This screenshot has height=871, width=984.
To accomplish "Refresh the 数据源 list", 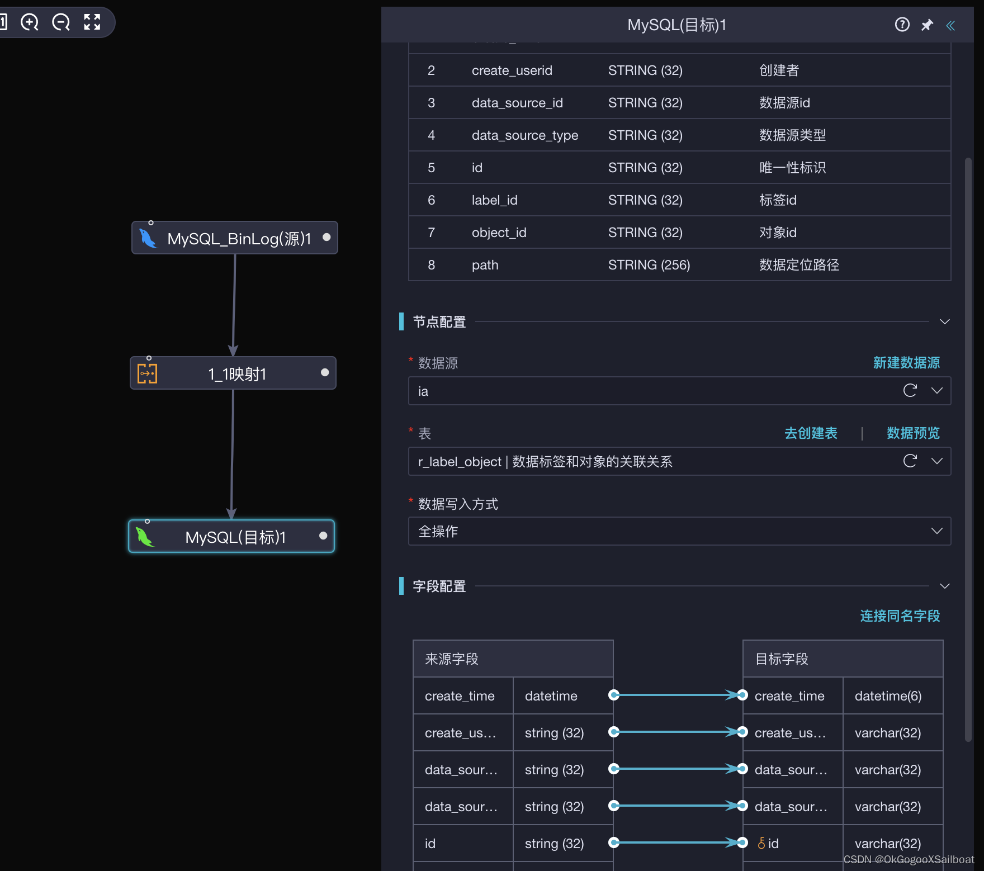I will (910, 390).
